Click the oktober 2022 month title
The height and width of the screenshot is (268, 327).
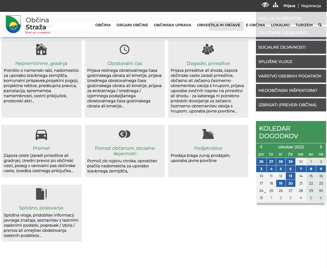point(291,147)
